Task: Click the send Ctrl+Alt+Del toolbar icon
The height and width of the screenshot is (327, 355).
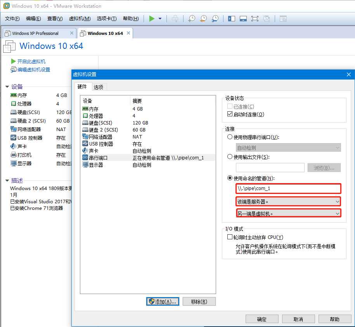Action: (x=175, y=19)
